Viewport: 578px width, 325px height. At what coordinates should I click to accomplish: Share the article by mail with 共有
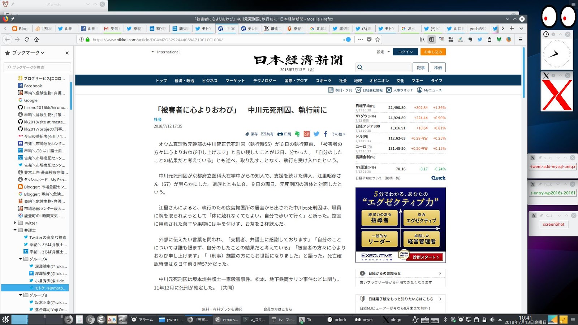pyautogui.click(x=267, y=134)
